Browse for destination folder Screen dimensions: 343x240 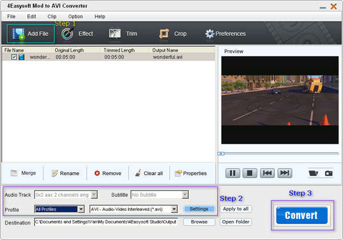pos(199,222)
